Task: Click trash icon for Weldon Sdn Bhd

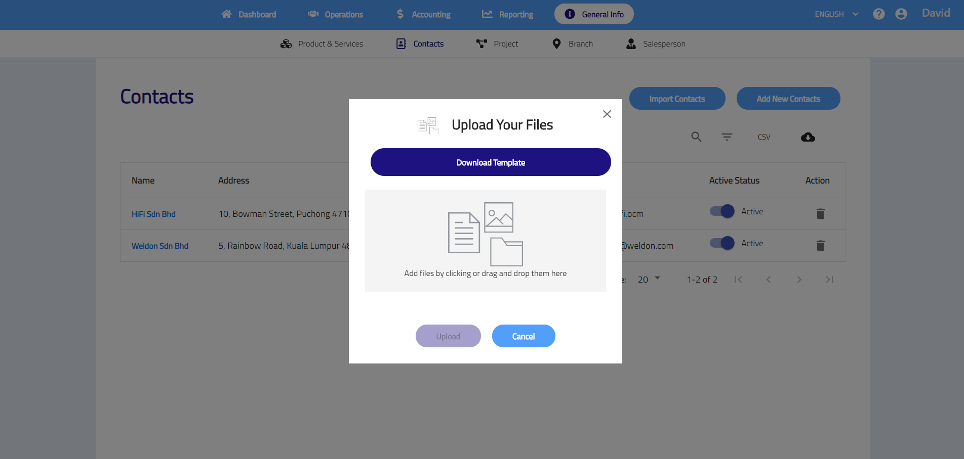Action: [x=820, y=246]
